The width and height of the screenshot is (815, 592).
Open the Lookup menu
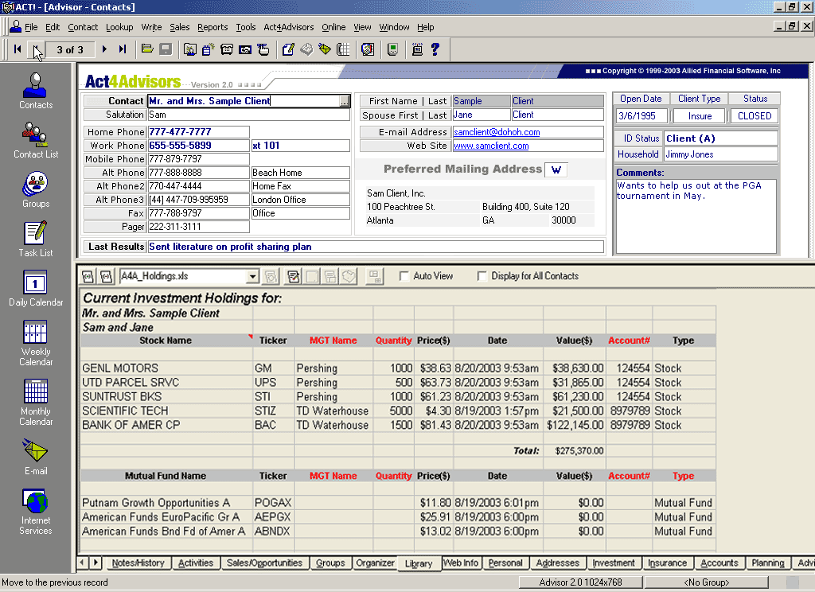coord(119,27)
